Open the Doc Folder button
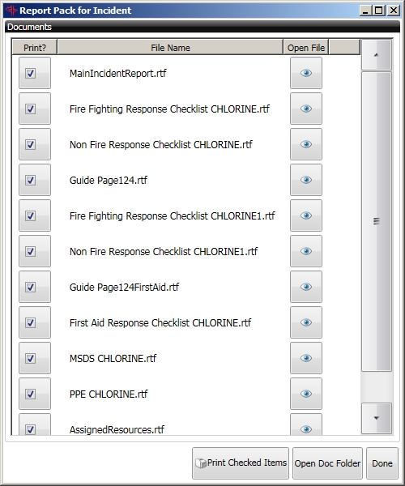 coord(327,463)
